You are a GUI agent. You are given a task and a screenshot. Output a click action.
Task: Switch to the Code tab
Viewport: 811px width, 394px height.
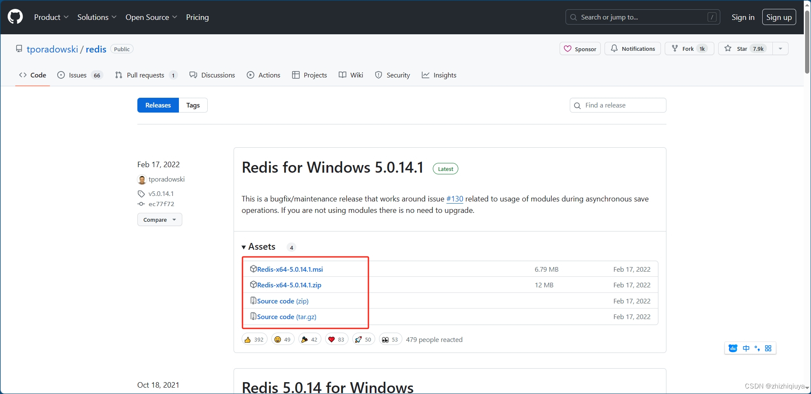(33, 75)
